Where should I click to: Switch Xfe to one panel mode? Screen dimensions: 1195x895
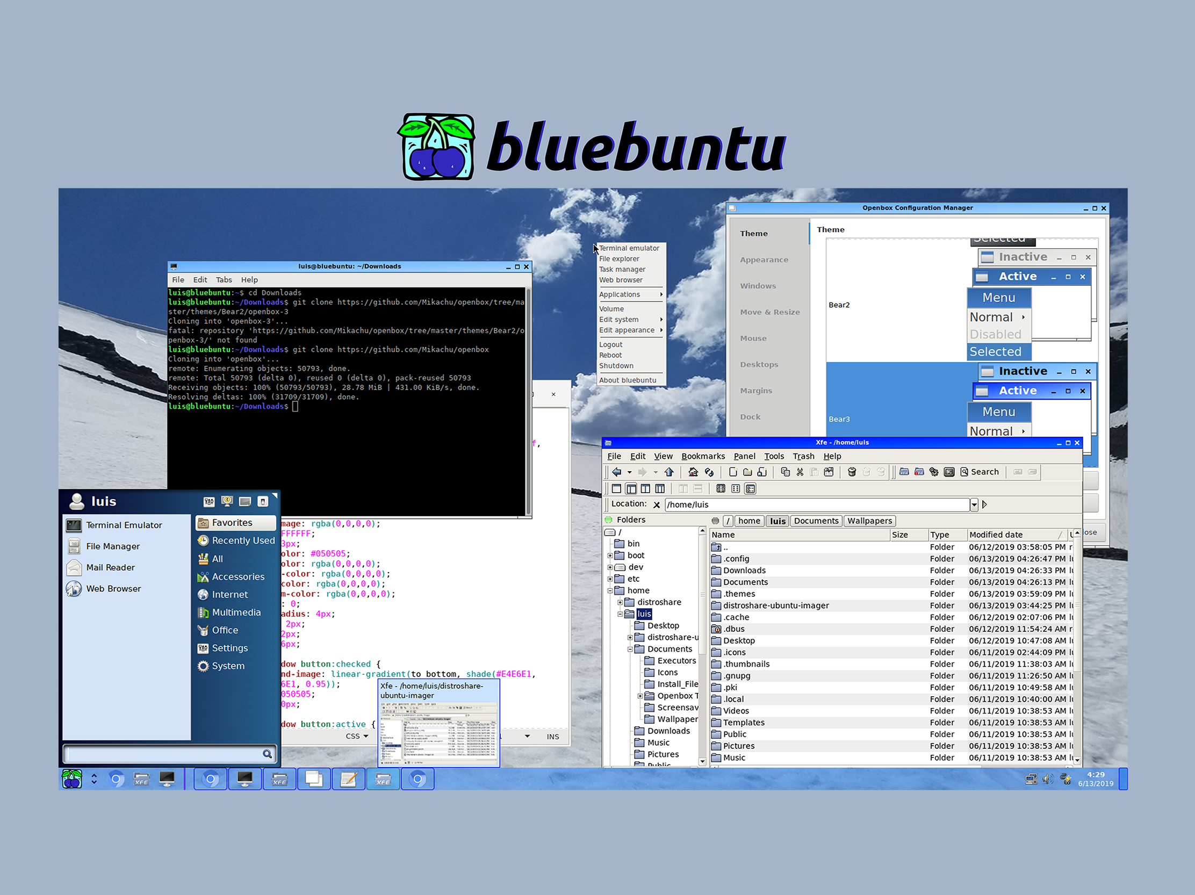[x=616, y=489]
